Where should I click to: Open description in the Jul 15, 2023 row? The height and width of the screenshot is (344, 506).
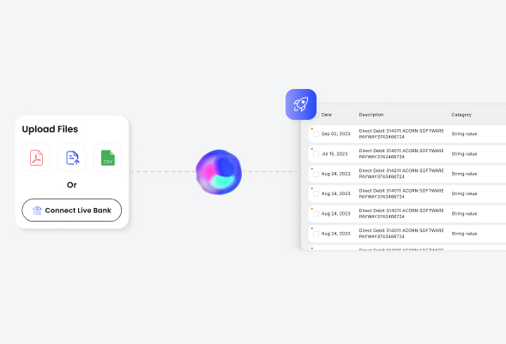click(x=401, y=154)
